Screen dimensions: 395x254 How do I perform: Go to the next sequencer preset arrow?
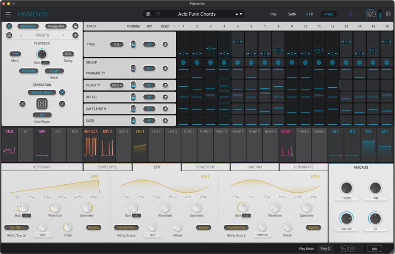click(63, 35)
